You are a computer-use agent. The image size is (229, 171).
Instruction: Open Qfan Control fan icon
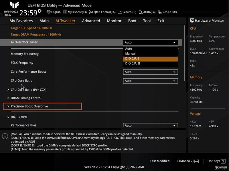click(x=91, y=12)
